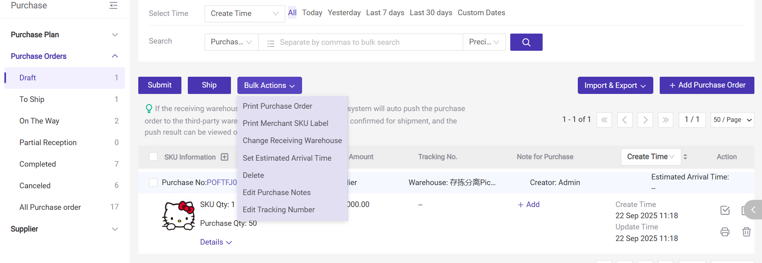Expand SKU Information column plus icon
The width and height of the screenshot is (762, 263).
pyautogui.click(x=225, y=157)
